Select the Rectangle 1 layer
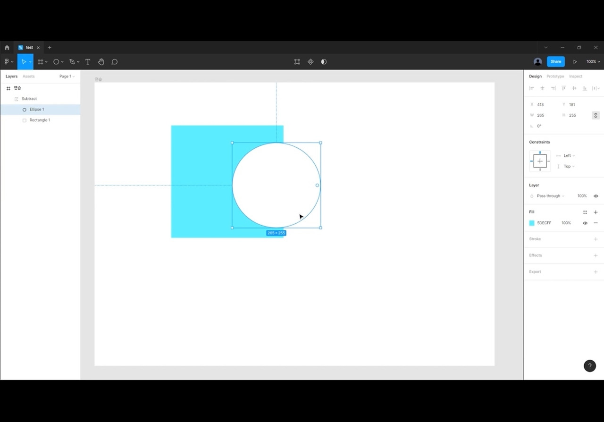This screenshot has height=422, width=604. (40, 120)
